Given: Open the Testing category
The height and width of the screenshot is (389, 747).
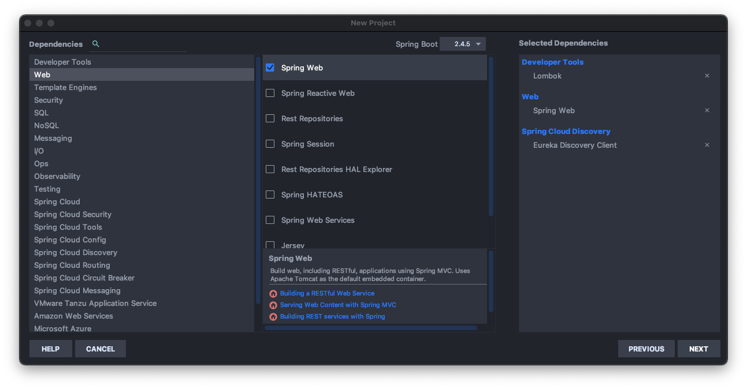Looking at the screenshot, I should (142, 189).
